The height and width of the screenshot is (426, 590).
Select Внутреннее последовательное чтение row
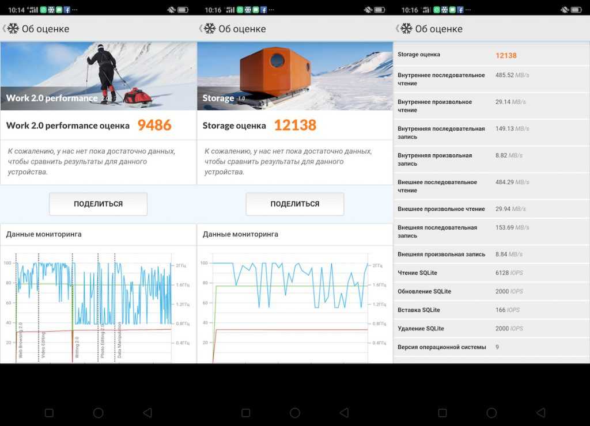pos(491,79)
